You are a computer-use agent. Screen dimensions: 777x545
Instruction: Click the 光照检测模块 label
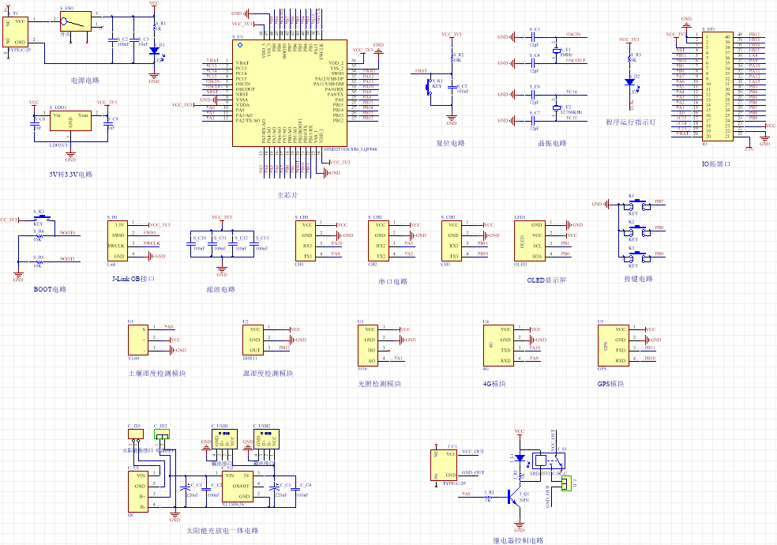(380, 384)
